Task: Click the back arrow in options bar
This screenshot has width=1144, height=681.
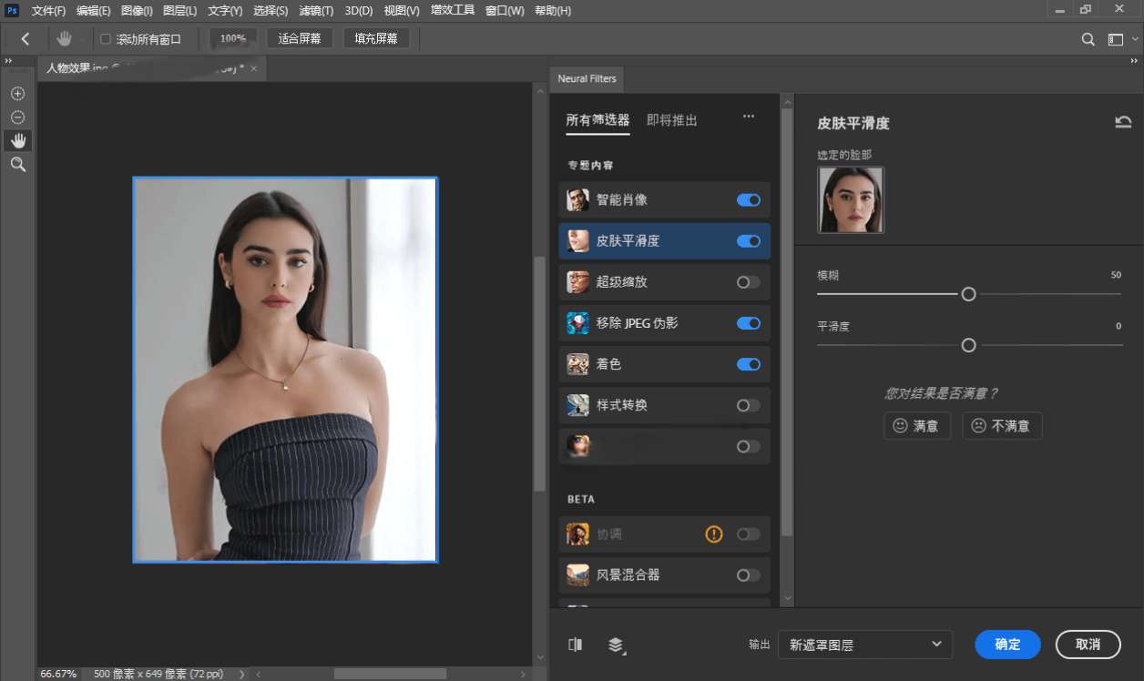Action: tap(26, 39)
